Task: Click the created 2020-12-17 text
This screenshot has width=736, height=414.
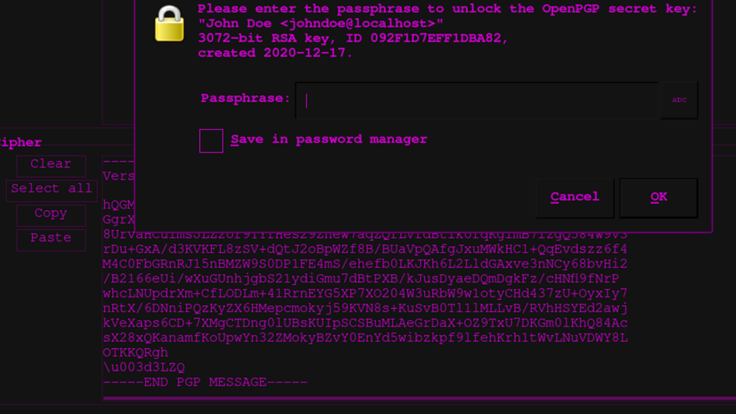Action: tap(275, 53)
